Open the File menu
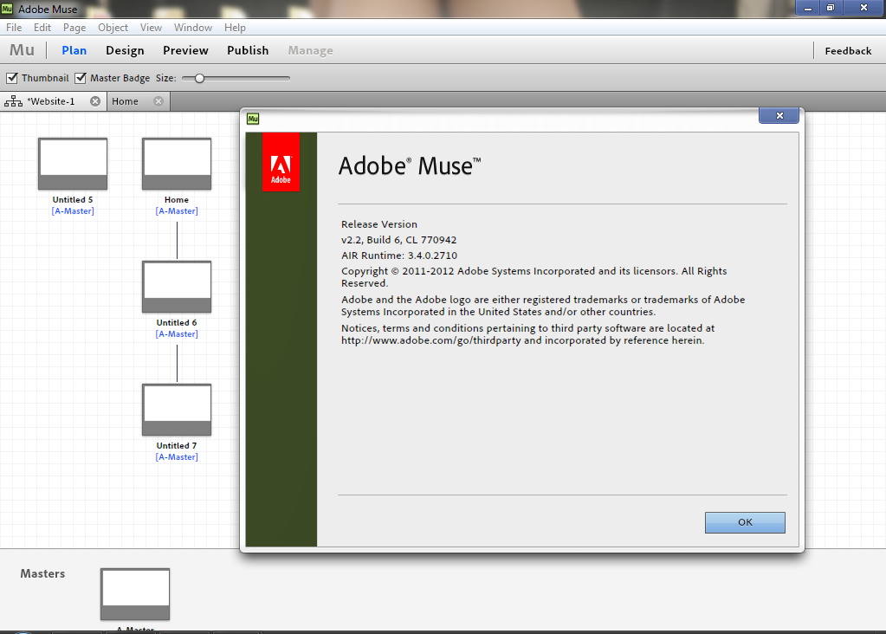The height and width of the screenshot is (634, 886). coord(14,28)
